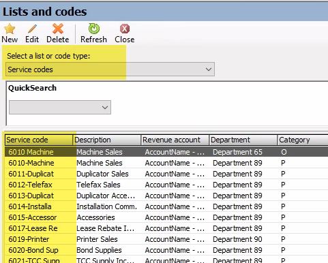Click category O in the selected row
328x263 pixels.
click(x=284, y=152)
